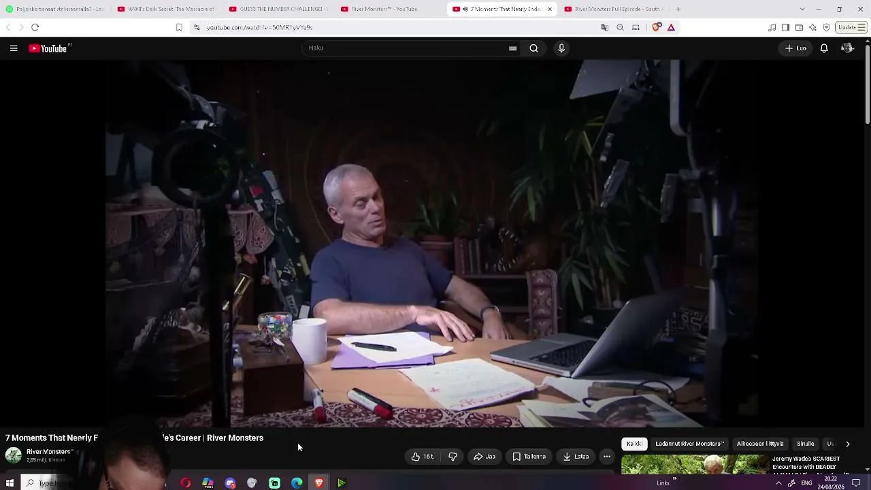Switch to GUESS THE NUMBER CHALLENGE tab
The height and width of the screenshot is (490, 871).
point(278,9)
